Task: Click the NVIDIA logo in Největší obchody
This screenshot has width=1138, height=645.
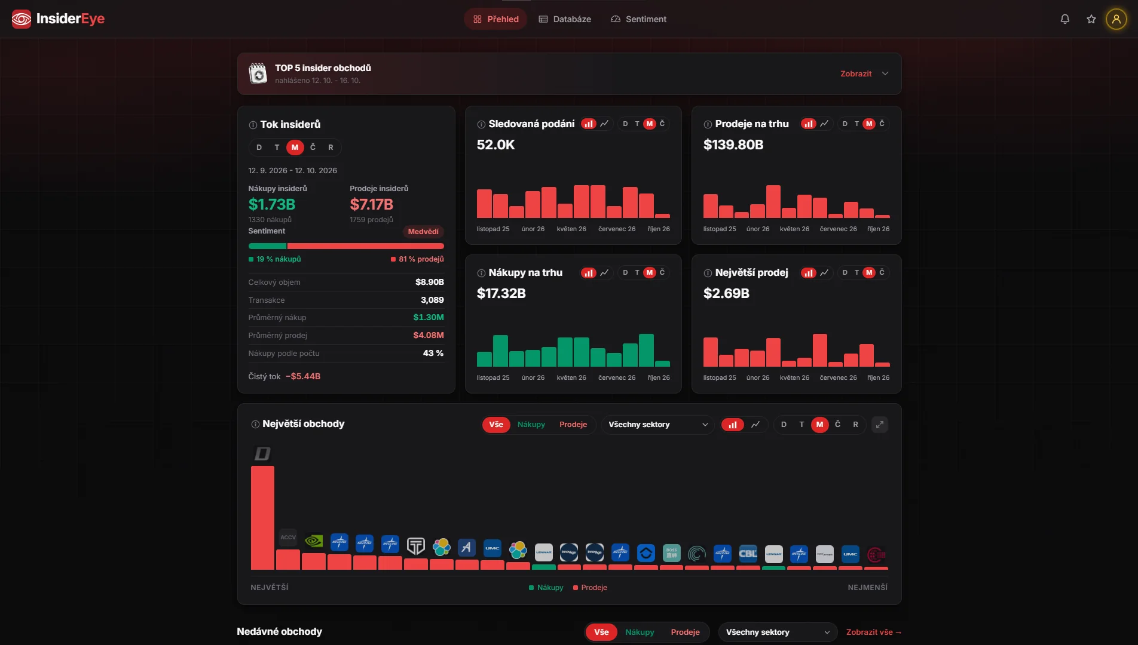Action: pos(314,541)
